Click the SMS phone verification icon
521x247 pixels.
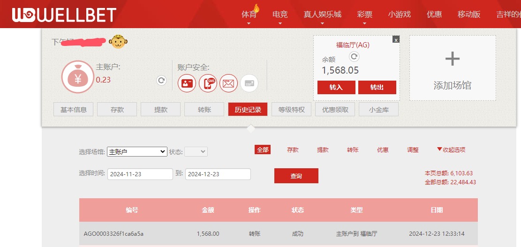pos(208,83)
